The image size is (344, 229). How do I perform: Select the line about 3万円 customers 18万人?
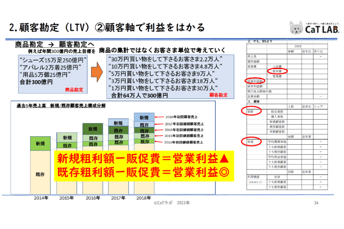pyautogui.click(x=163, y=81)
